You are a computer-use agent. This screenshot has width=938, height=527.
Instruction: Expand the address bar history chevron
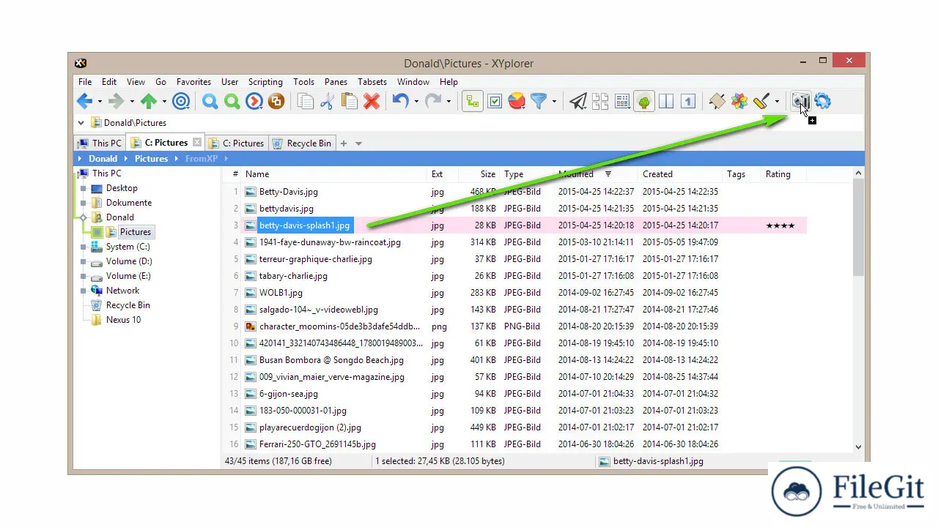pyautogui.click(x=81, y=123)
